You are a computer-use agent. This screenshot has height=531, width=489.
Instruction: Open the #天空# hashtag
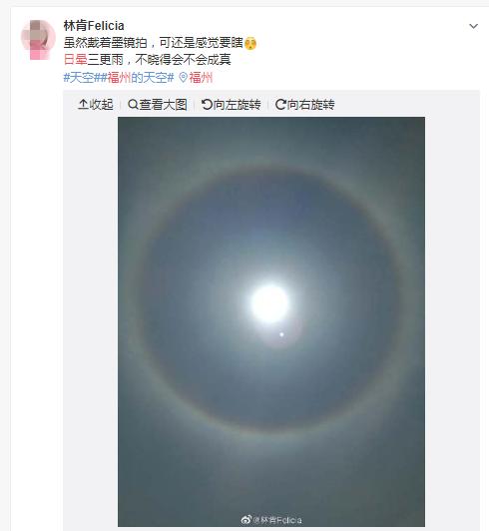(x=81, y=78)
